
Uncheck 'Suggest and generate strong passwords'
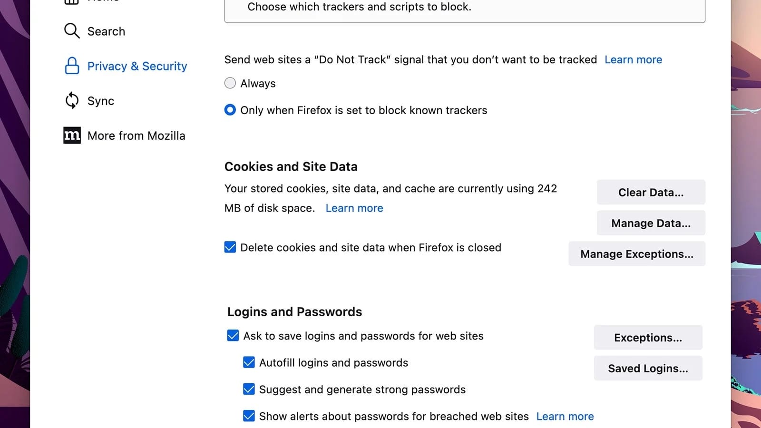(x=249, y=389)
